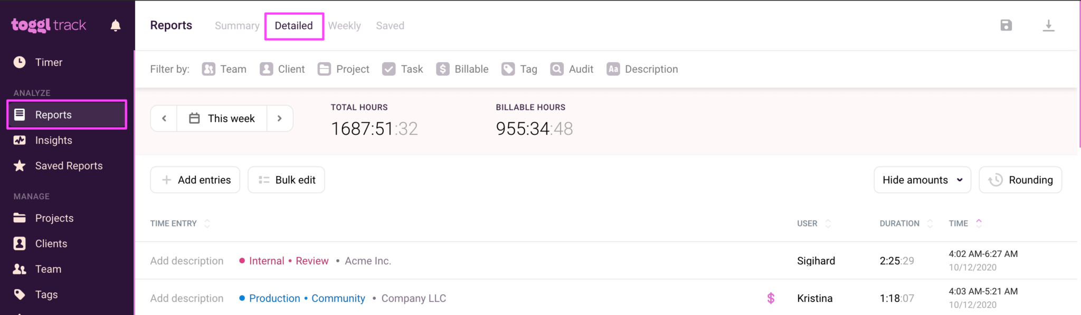1081x315 pixels.
Task: Open Bulk edit mode
Action: coord(286,180)
